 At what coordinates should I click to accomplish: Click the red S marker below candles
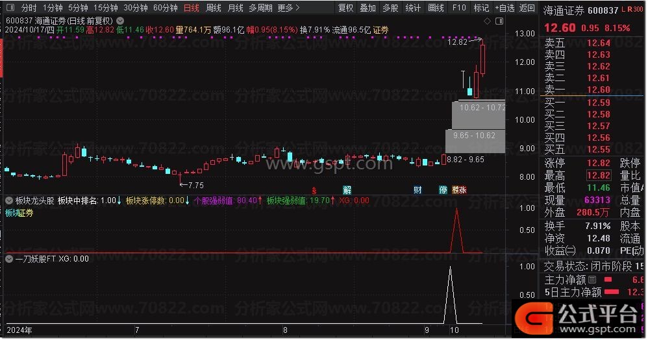[x=314, y=191]
